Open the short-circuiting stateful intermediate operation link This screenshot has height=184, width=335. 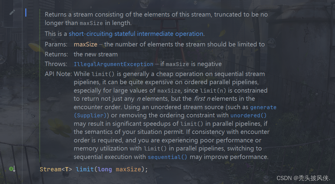[x=136, y=34]
